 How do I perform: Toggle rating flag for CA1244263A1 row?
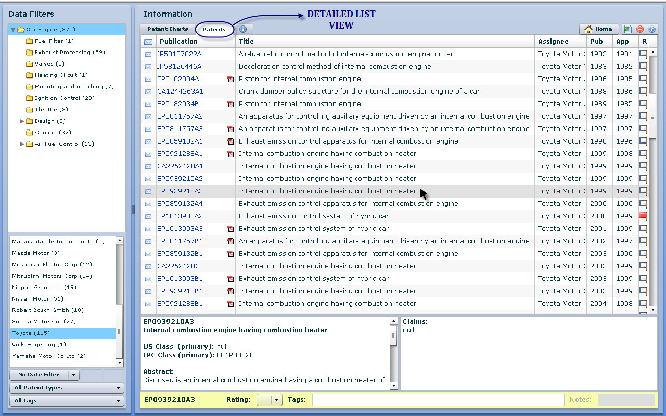click(x=644, y=92)
